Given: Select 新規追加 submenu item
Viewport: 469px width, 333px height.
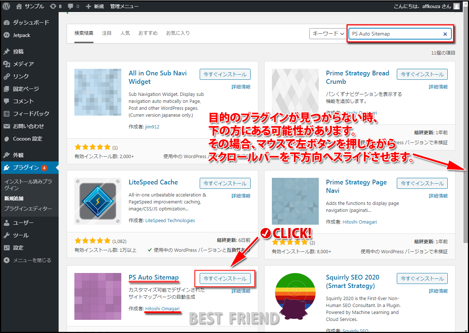Looking at the screenshot, I should 14,199.
